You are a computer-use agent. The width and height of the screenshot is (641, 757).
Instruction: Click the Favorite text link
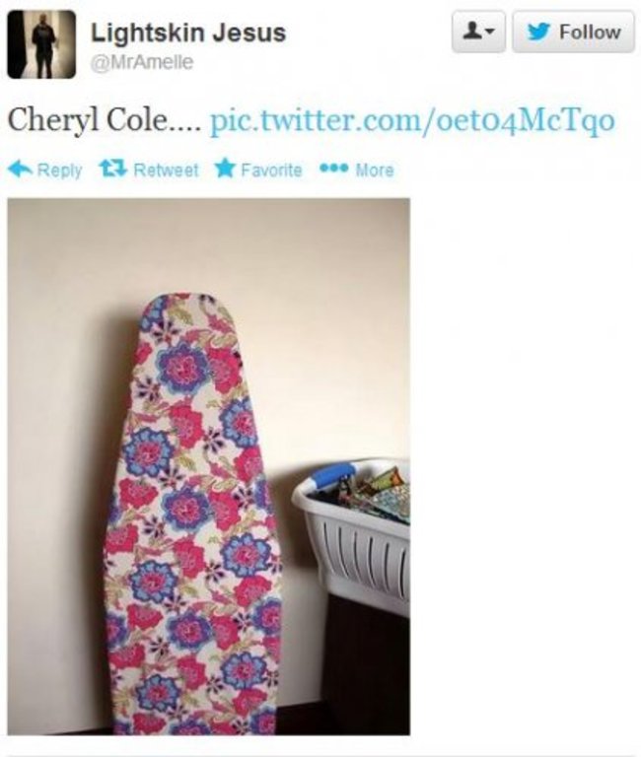coord(271,170)
